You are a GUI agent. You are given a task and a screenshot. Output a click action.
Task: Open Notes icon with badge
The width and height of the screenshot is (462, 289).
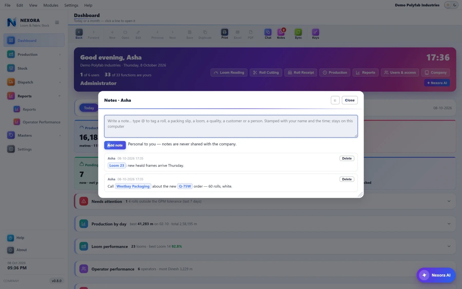281,32
